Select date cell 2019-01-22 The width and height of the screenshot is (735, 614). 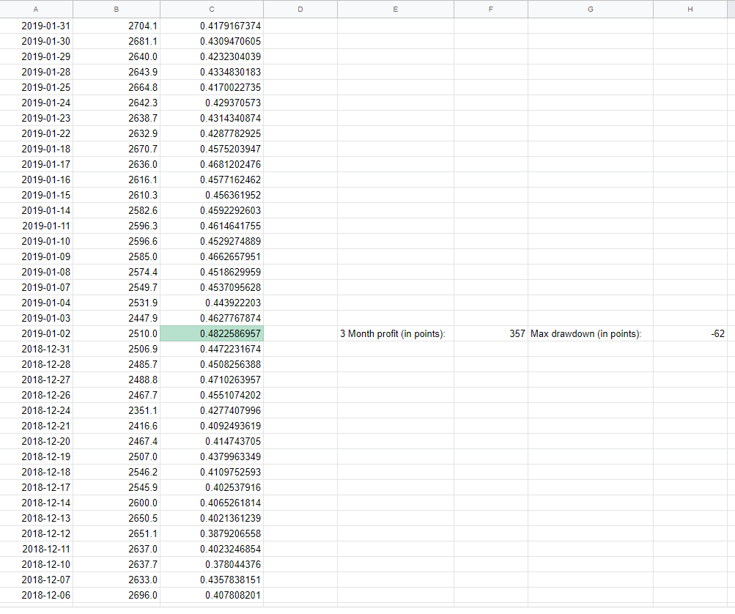(36, 133)
